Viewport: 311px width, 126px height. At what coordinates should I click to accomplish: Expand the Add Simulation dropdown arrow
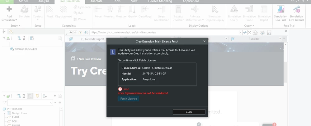(16, 20)
